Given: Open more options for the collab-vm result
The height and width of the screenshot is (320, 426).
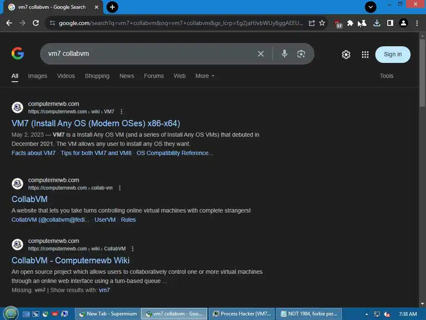Looking at the screenshot, I should click(120, 188).
